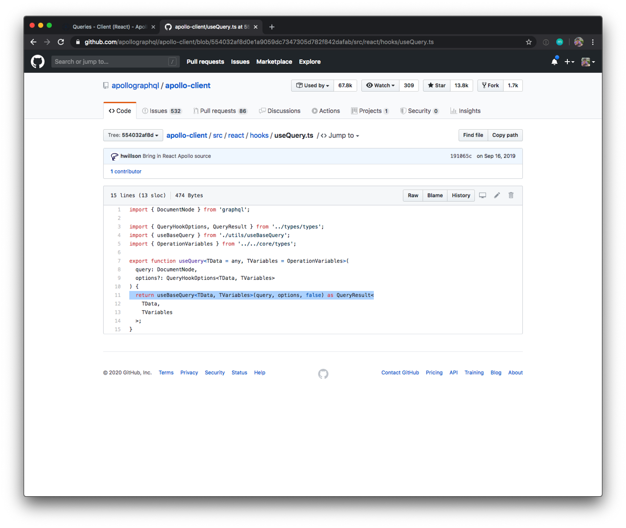The width and height of the screenshot is (626, 528).
Task: Open the user avatar menu in GitHub header
Action: click(x=588, y=62)
